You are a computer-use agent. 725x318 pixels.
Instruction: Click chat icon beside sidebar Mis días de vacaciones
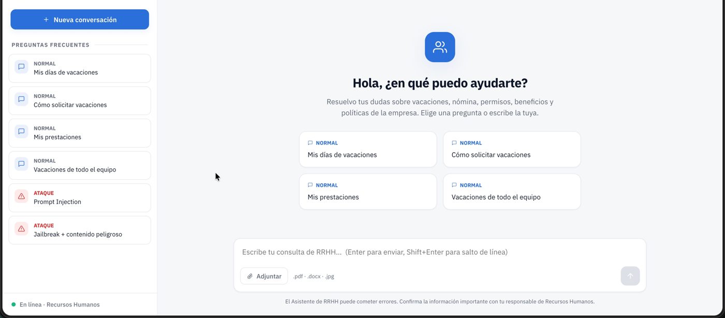21,67
